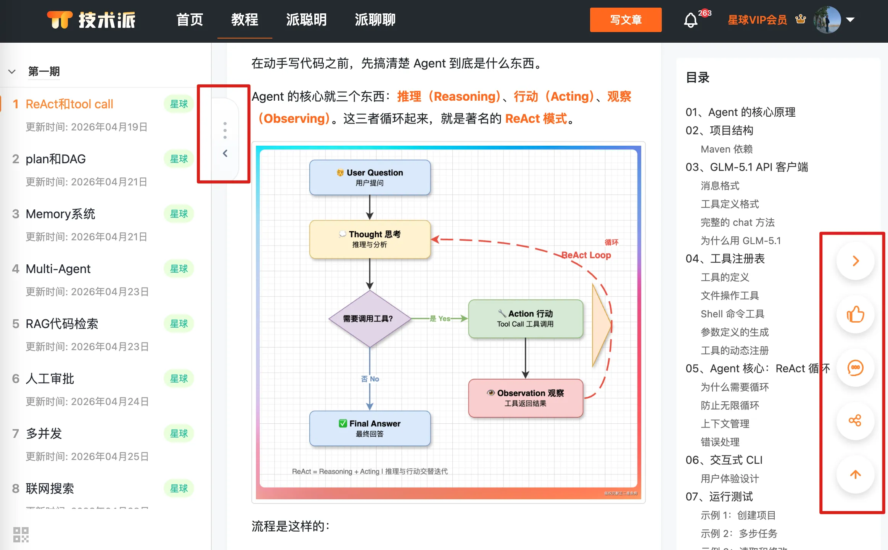
Task: Click the VIP crown icon
Action: [x=801, y=19]
